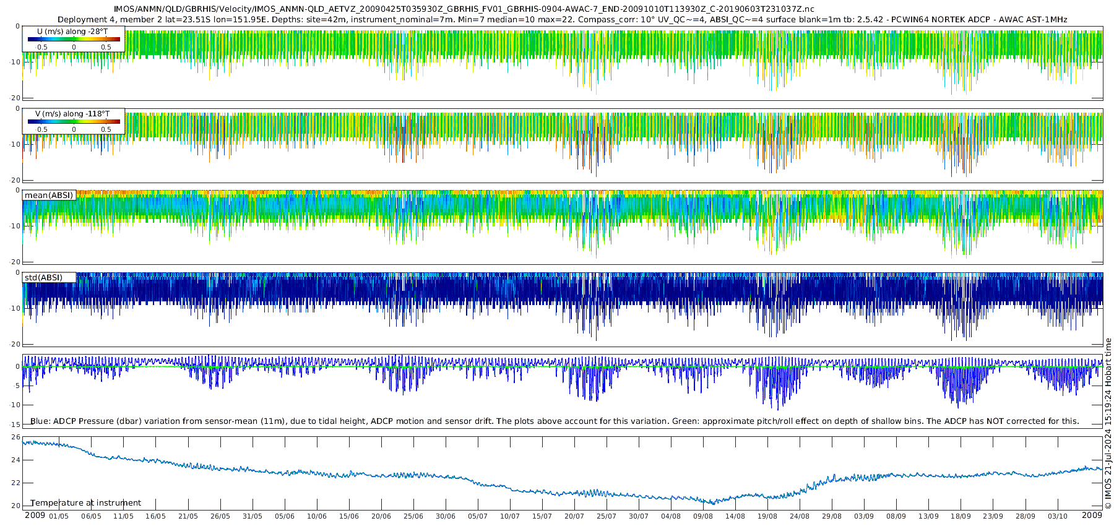Select the NetCDF file path title text
This screenshot has width=1114, height=526.
tap(464, 9)
